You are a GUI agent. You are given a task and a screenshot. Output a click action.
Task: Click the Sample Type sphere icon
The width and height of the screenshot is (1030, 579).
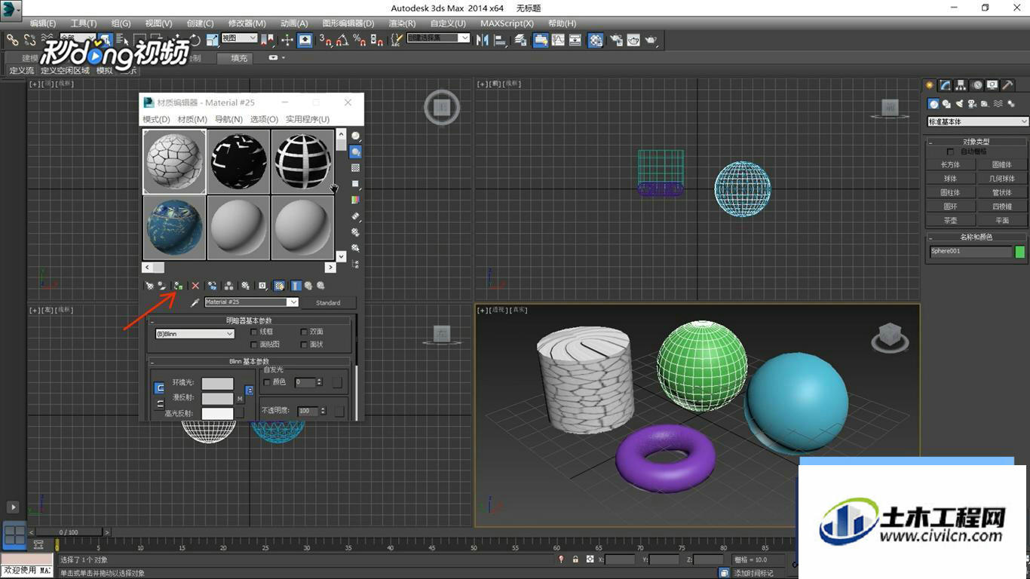(355, 136)
